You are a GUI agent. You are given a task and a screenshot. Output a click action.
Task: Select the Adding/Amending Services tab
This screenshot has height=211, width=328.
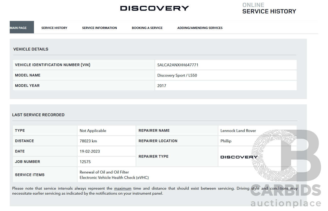(x=200, y=28)
